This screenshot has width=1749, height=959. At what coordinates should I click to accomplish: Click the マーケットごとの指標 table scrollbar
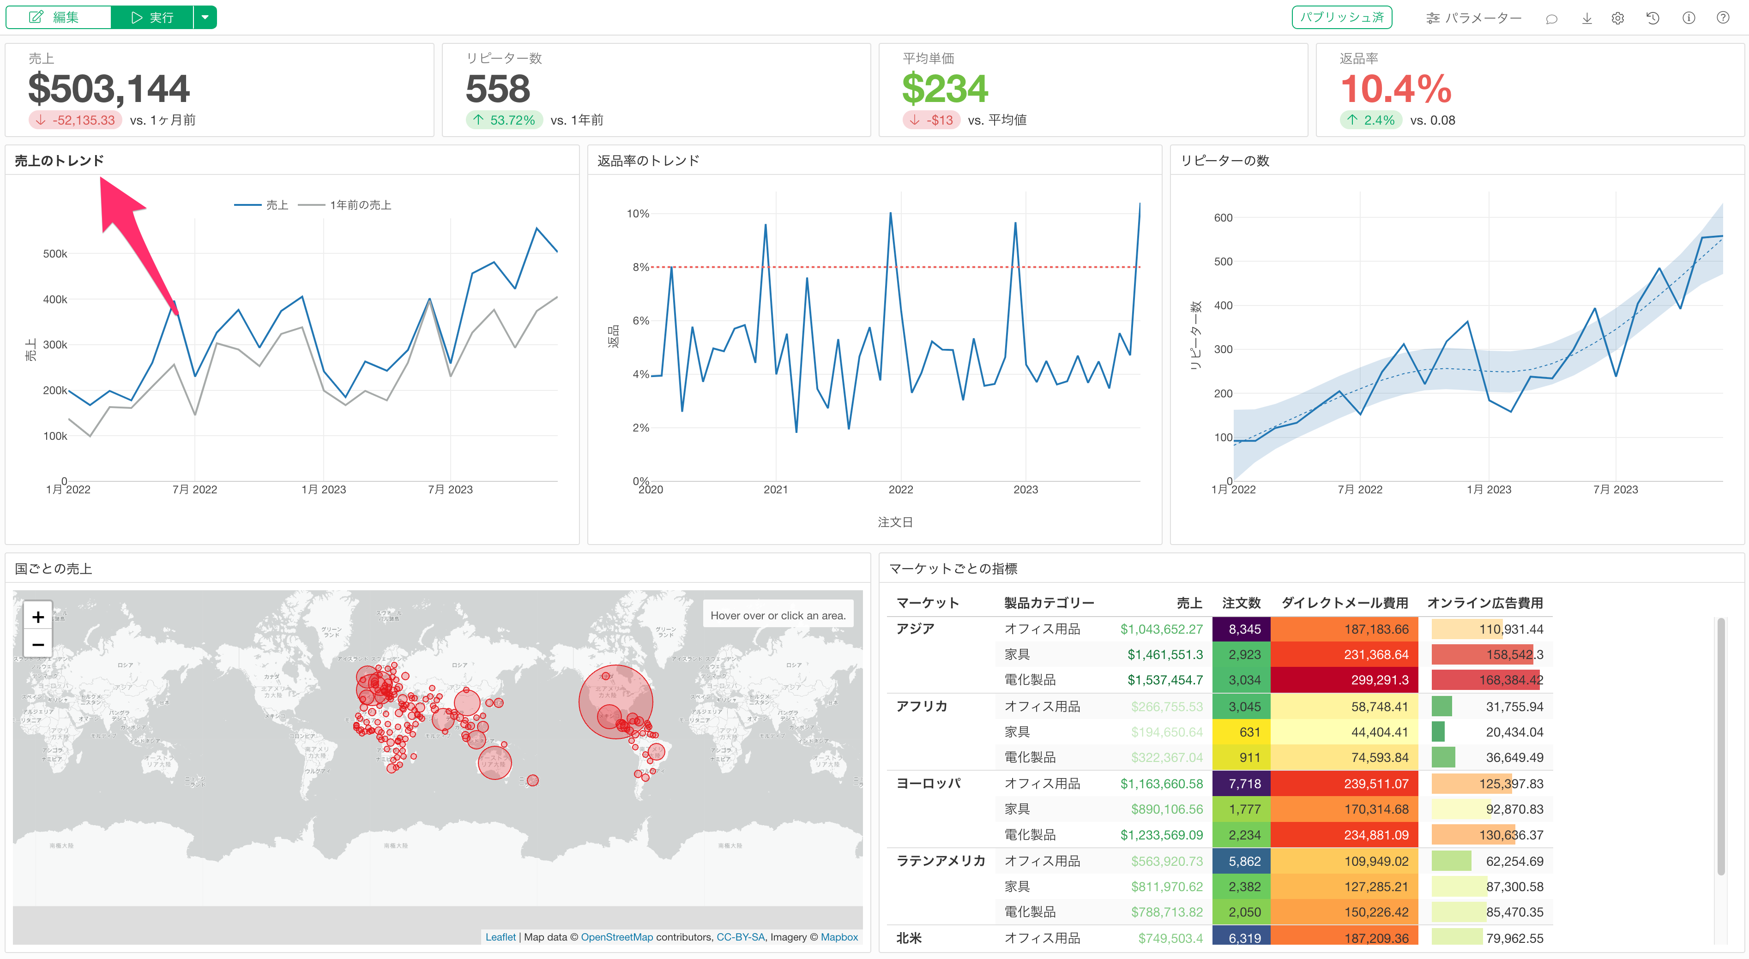pyautogui.click(x=1720, y=747)
